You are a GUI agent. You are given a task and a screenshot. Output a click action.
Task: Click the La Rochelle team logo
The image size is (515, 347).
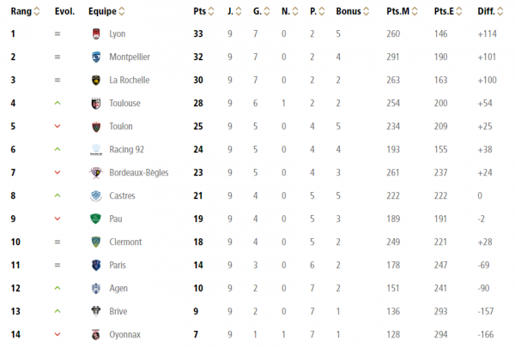coord(96,80)
